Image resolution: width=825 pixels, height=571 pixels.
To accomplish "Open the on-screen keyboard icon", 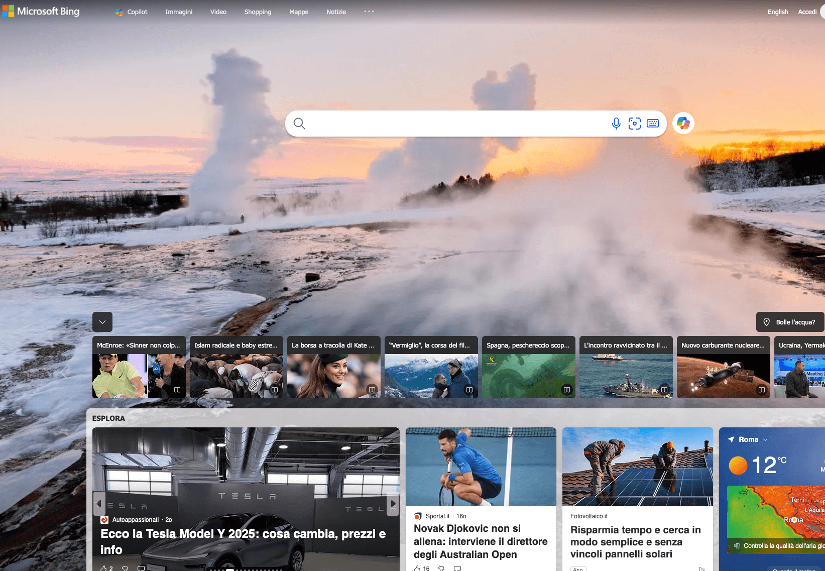I will [x=653, y=124].
